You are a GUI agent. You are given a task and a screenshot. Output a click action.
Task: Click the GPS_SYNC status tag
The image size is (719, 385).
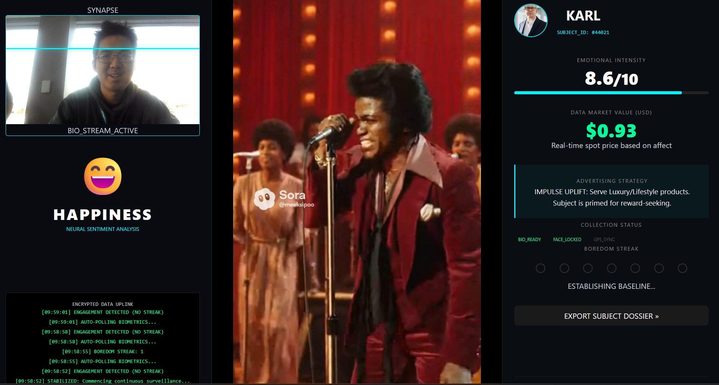[604, 240]
